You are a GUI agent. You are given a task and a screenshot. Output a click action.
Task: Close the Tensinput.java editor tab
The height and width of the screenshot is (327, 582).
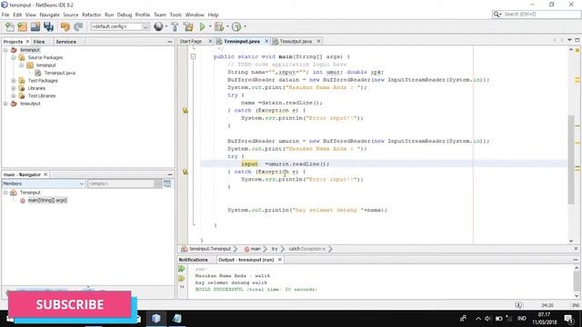(x=266, y=41)
